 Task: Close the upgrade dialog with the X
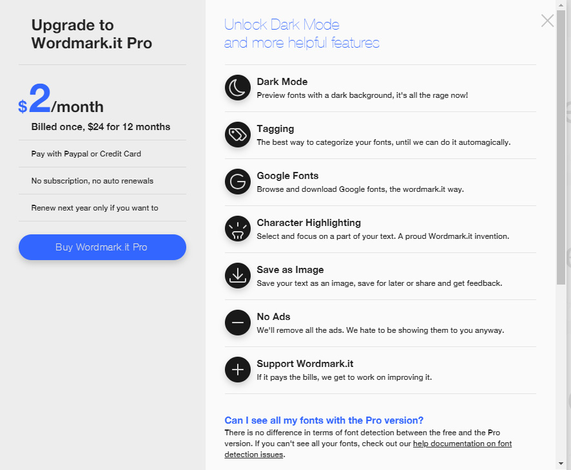[547, 21]
